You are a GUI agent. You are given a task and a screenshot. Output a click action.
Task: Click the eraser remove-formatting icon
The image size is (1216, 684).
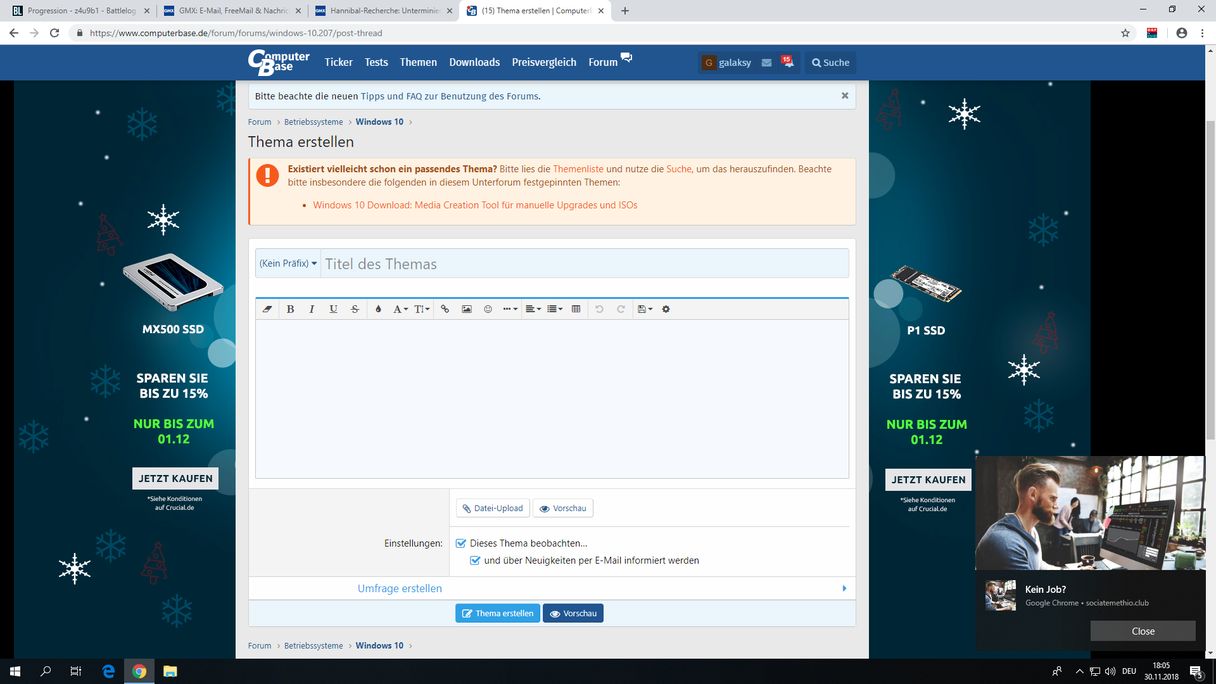coord(267,309)
